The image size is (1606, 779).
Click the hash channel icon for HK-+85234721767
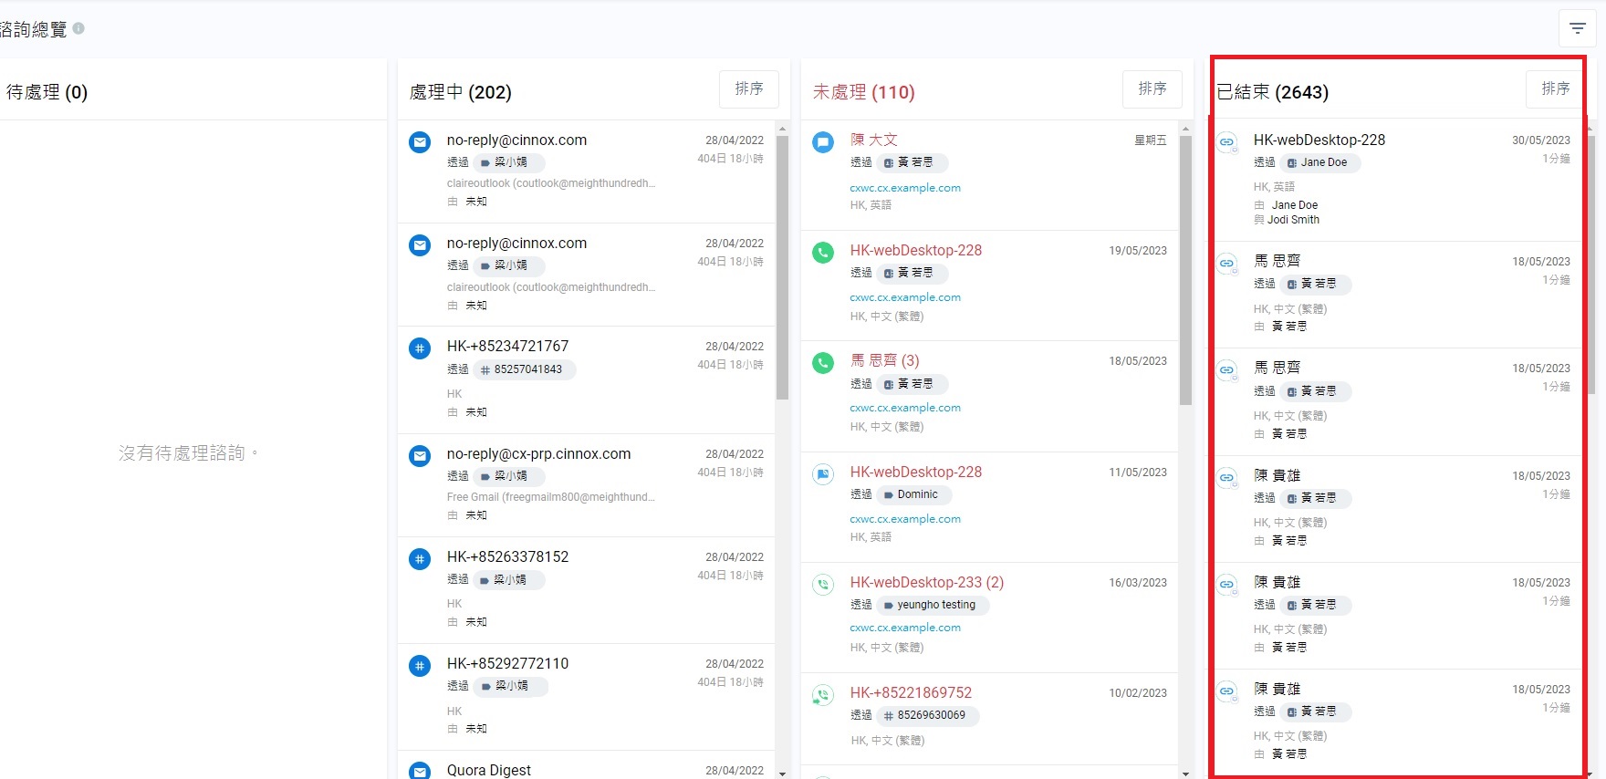[420, 348]
